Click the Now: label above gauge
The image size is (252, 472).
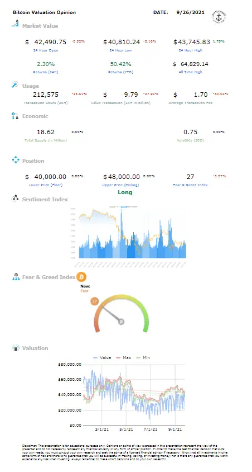pos(85,286)
